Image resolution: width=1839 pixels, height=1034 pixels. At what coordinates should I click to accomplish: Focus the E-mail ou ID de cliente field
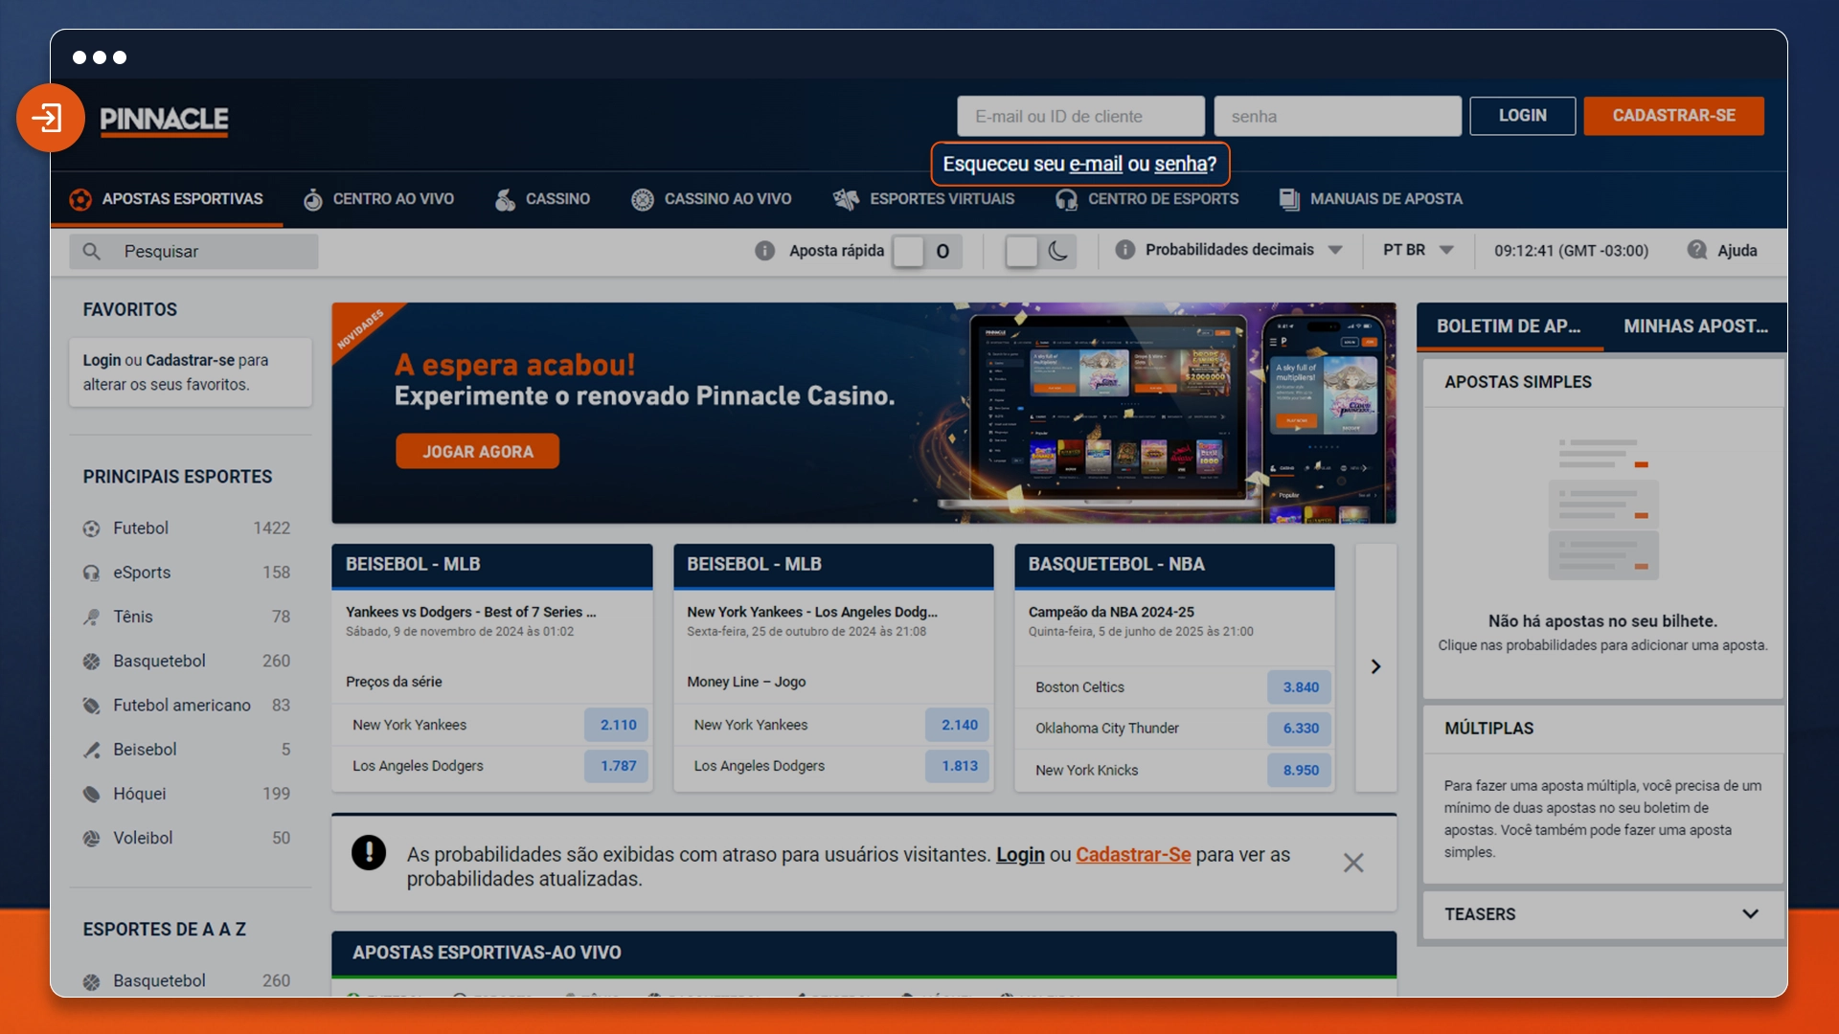point(1080,116)
